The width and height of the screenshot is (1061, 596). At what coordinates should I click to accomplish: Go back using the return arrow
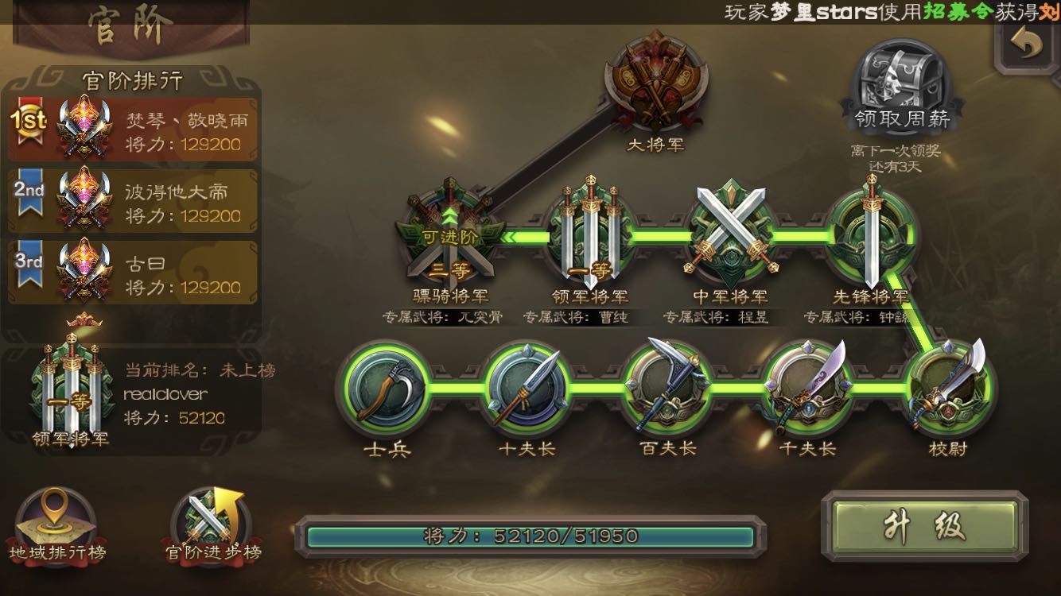click(1028, 45)
